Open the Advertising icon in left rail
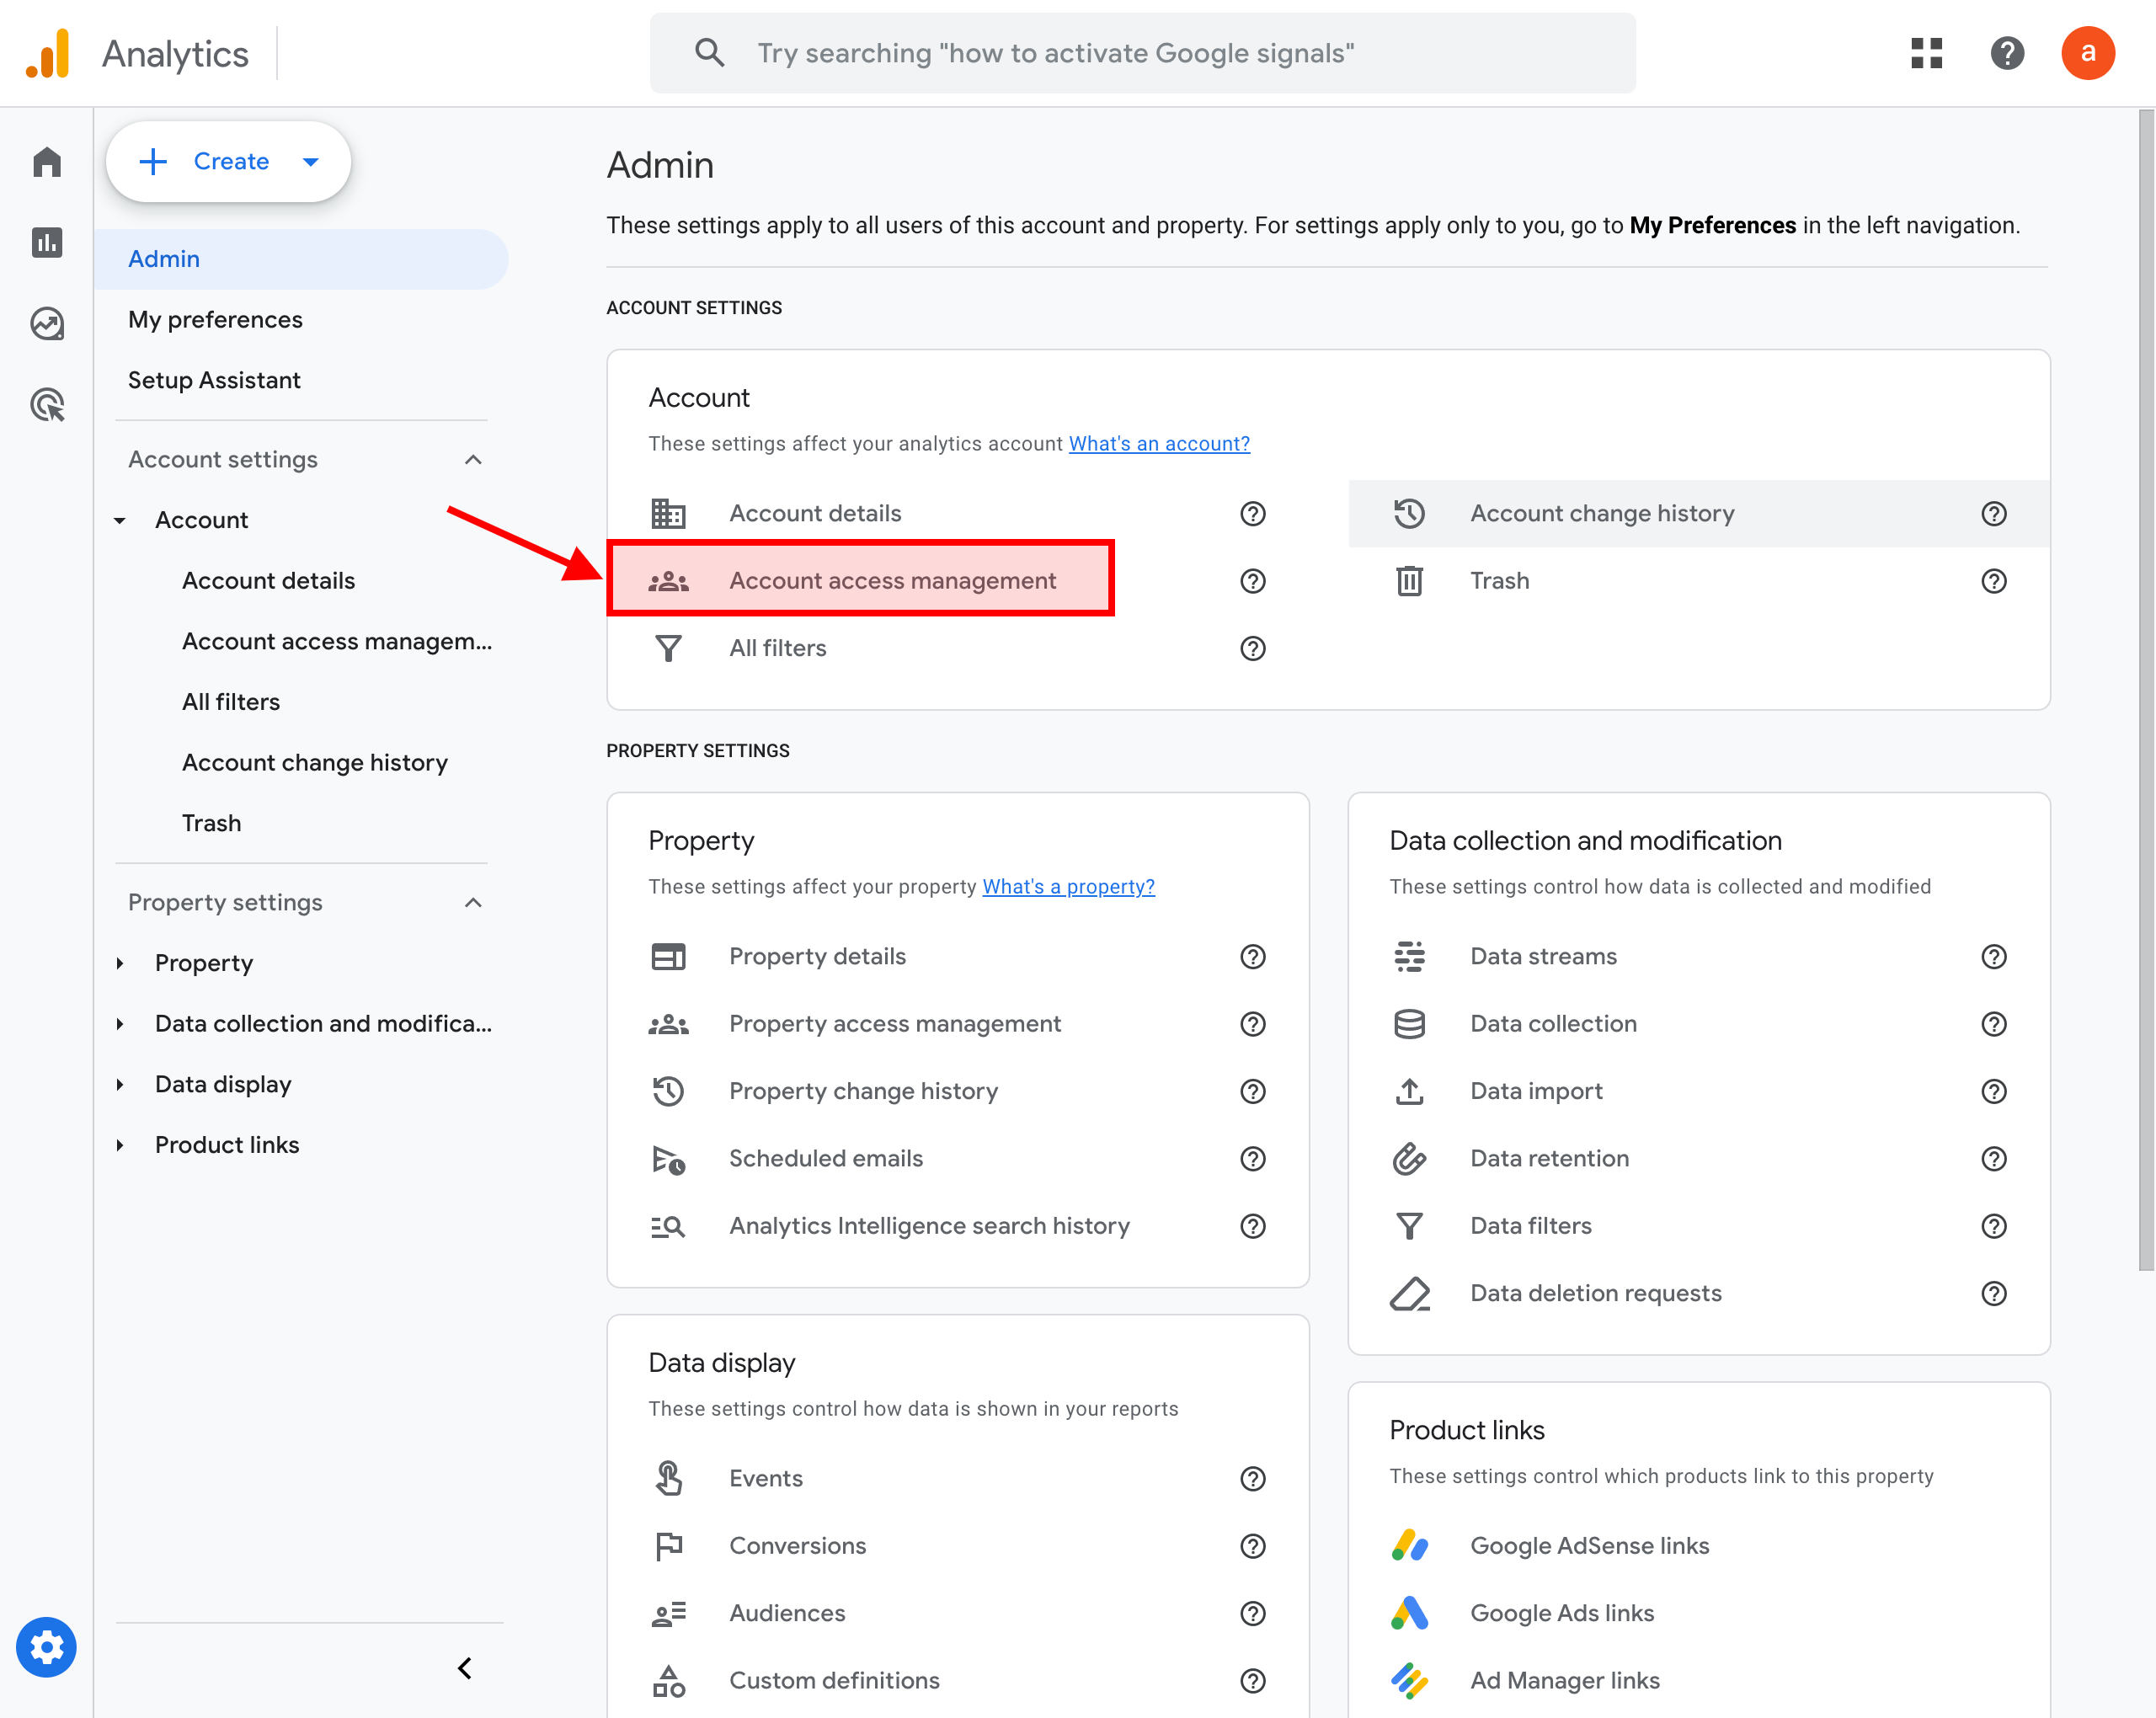This screenshot has height=1718, width=2156. [47, 404]
